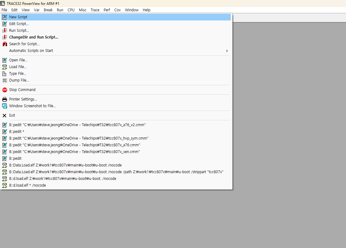Expand Automatic Scripts on Start submenu arrow
The height and width of the screenshot is (248, 346).
click(226, 51)
